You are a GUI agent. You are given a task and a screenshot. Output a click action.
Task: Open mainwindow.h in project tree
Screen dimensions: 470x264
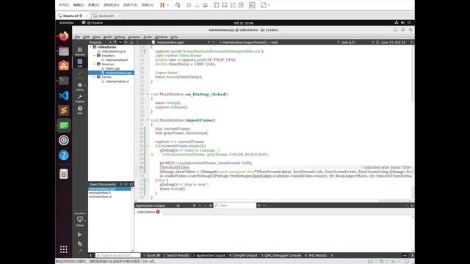pyautogui.click(x=117, y=60)
